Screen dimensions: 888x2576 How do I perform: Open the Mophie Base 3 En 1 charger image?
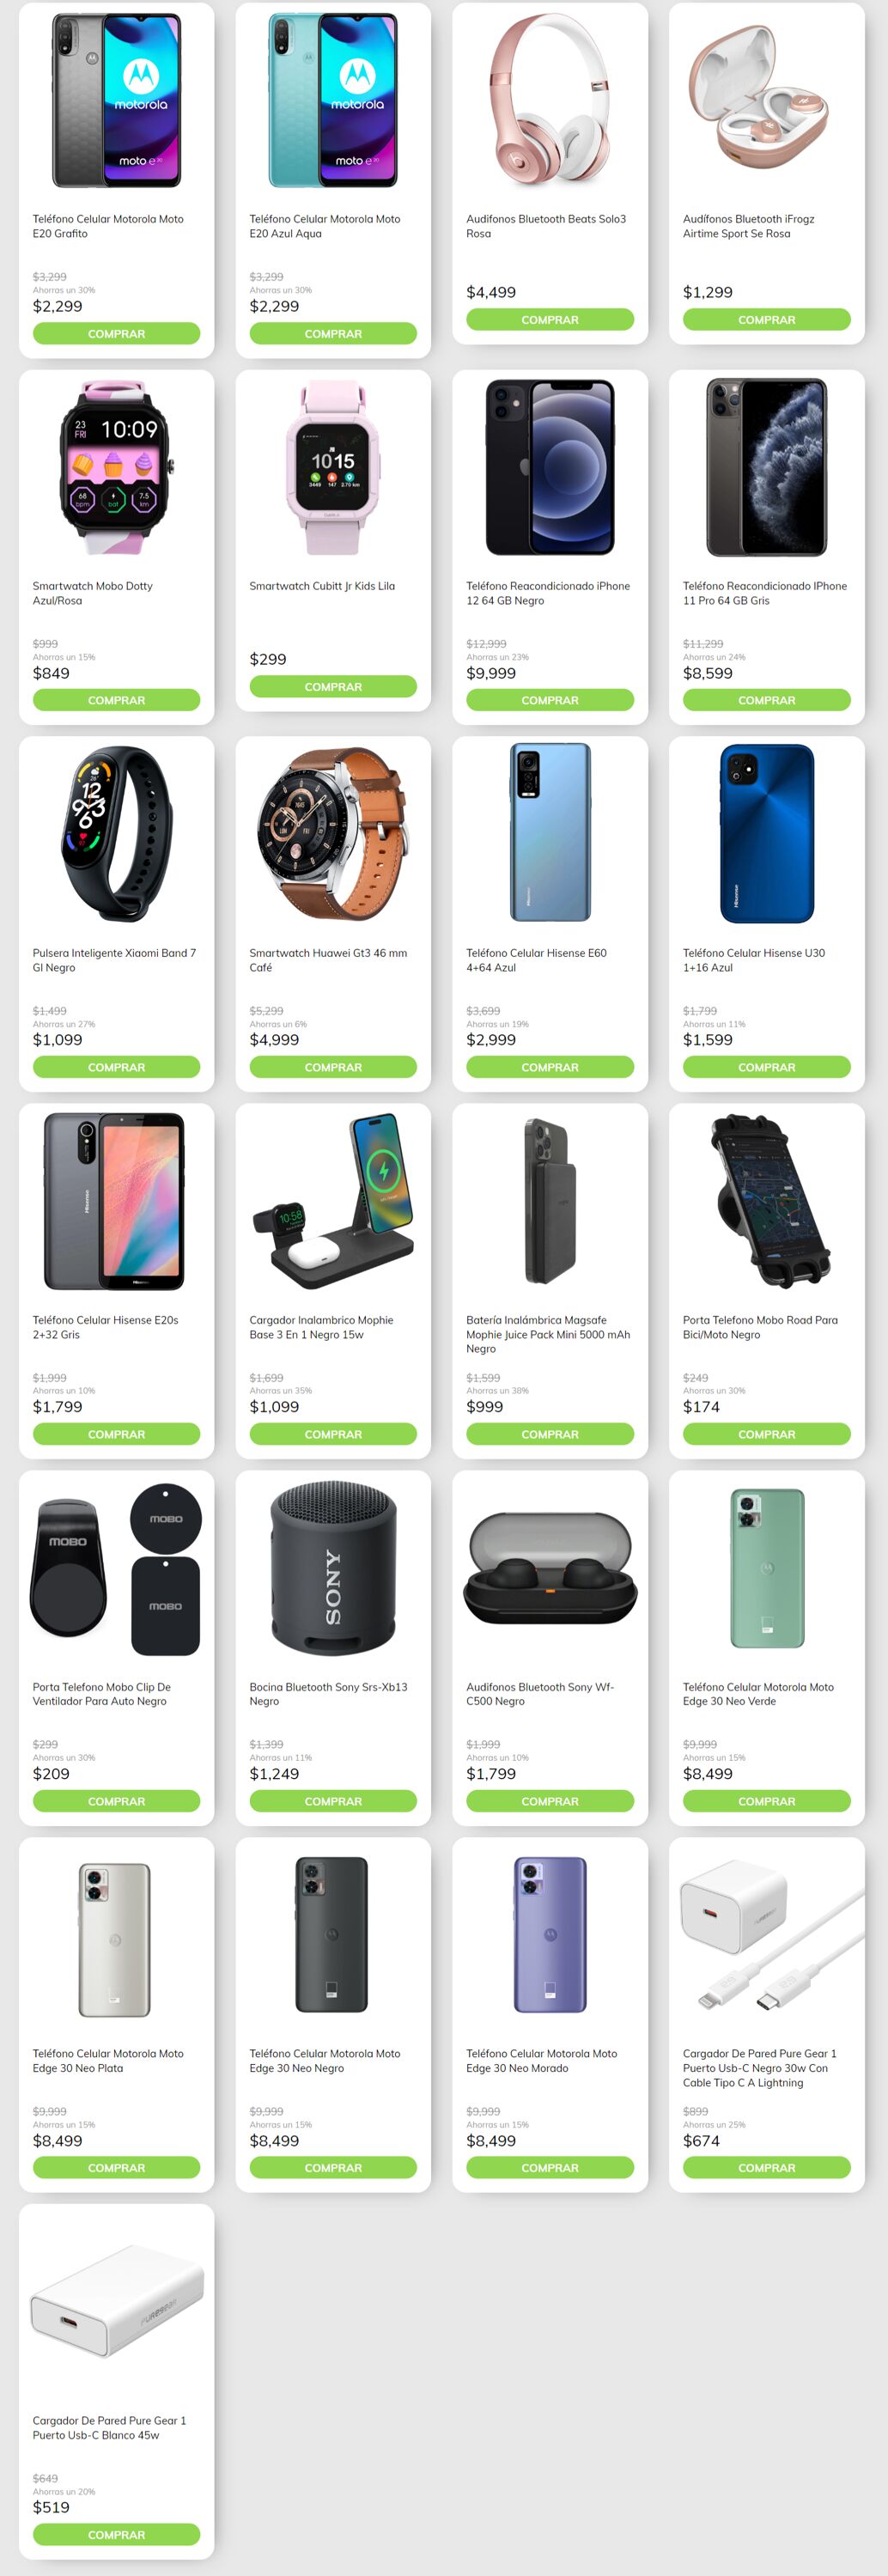(333, 1201)
